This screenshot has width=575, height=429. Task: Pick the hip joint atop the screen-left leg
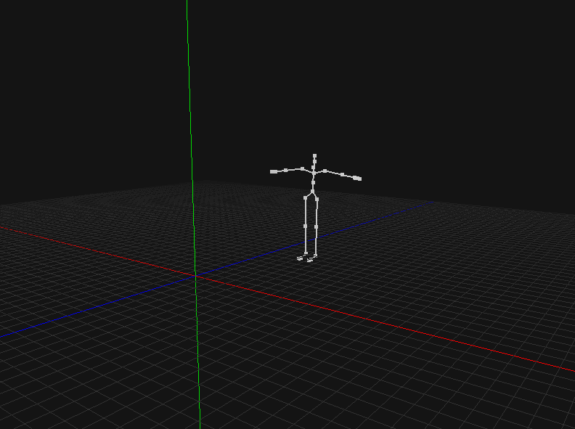click(x=305, y=198)
